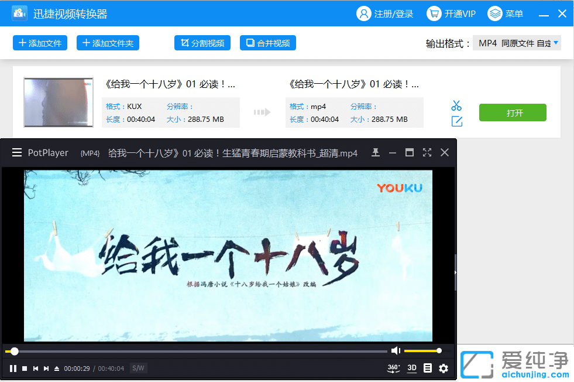Click the PotPlayer video display area
This screenshot has height=382, width=574.
[x=228, y=255]
